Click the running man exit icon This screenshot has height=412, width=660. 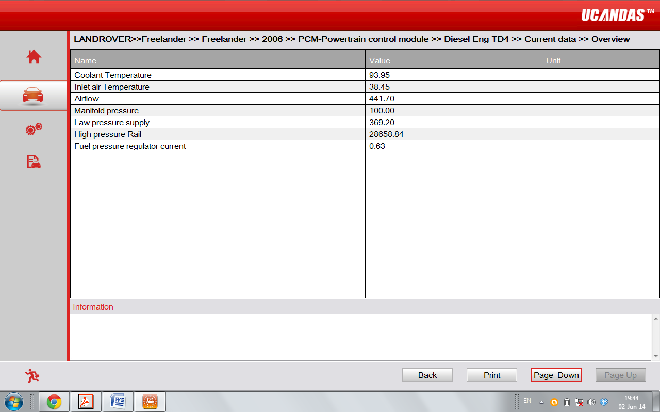(x=32, y=375)
